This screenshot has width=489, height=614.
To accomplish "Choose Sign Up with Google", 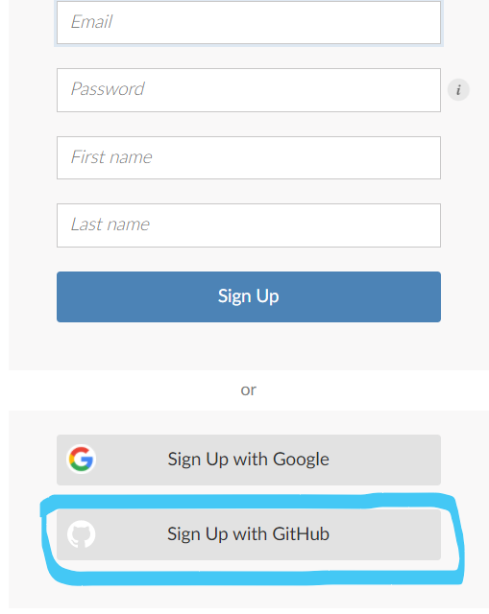I will coord(249,460).
